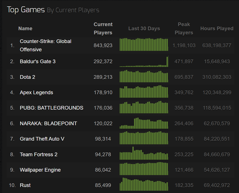Select peak players value 182,335
Viewport: 239px width, 193px height.
point(184,185)
